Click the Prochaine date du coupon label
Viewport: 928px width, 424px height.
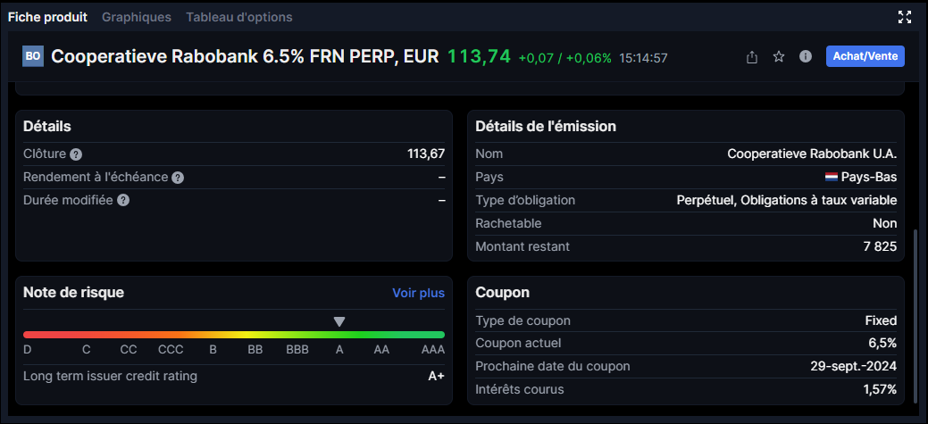click(x=553, y=366)
